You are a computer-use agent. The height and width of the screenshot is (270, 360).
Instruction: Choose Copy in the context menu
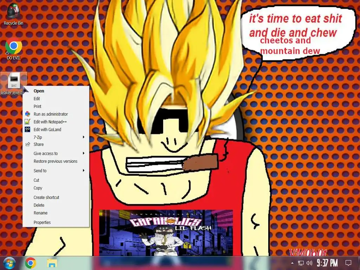point(56,188)
